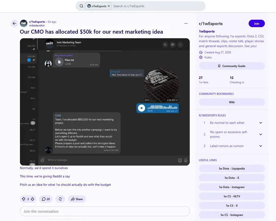276x221 pixels.
Task: Share the post
Action: (77, 199)
